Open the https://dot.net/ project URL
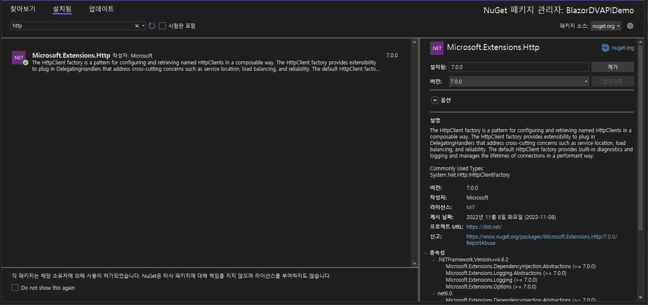Image resolution: width=648 pixels, height=305 pixels. [x=484, y=227]
